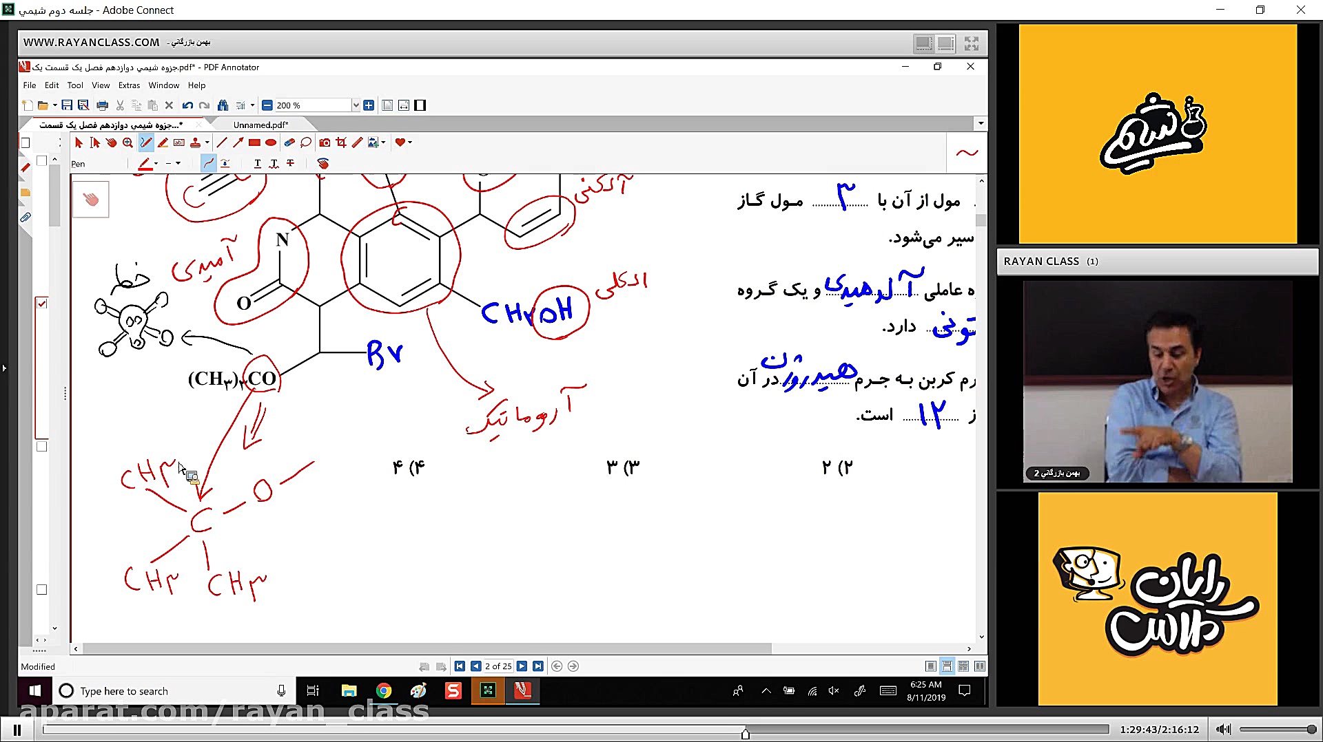Activate the Pan hand tool
This screenshot has width=1323, height=742.
[x=112, y=142]
